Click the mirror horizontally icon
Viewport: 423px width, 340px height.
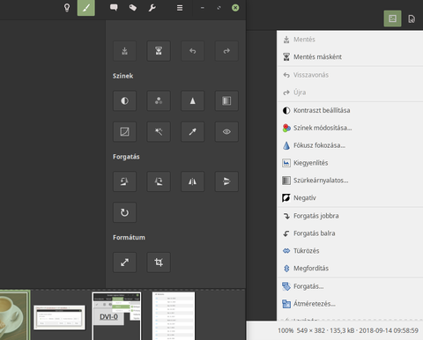pos(193,181)
